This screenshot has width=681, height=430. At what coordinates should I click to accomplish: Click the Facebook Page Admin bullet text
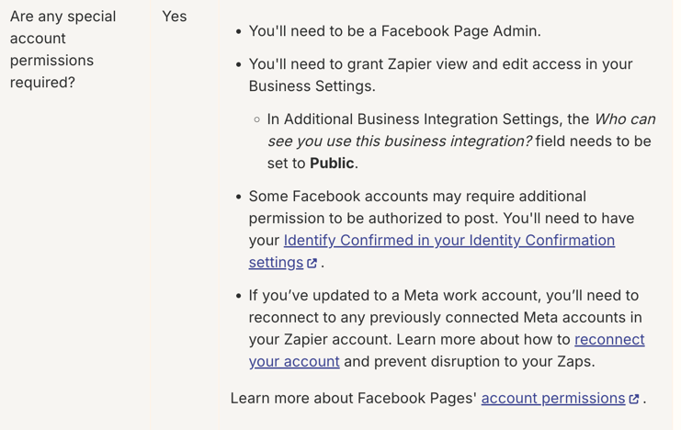point(395,31)
